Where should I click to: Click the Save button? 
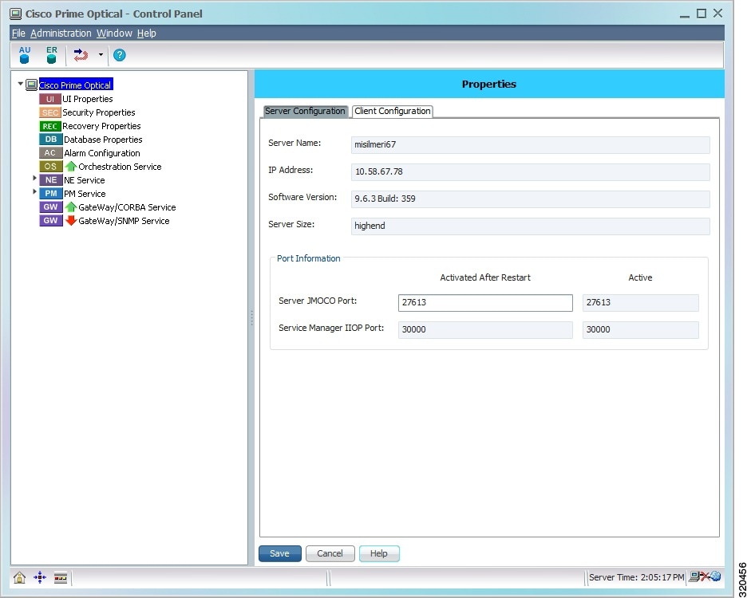click(279, 553)
